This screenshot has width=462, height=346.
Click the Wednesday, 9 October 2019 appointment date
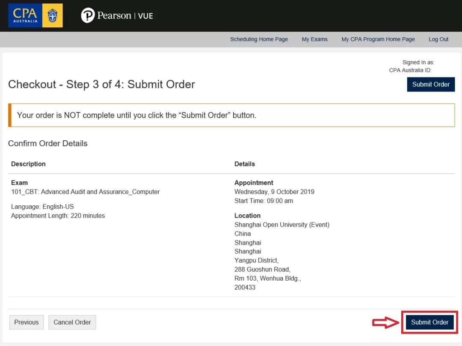tap(274, 192)
